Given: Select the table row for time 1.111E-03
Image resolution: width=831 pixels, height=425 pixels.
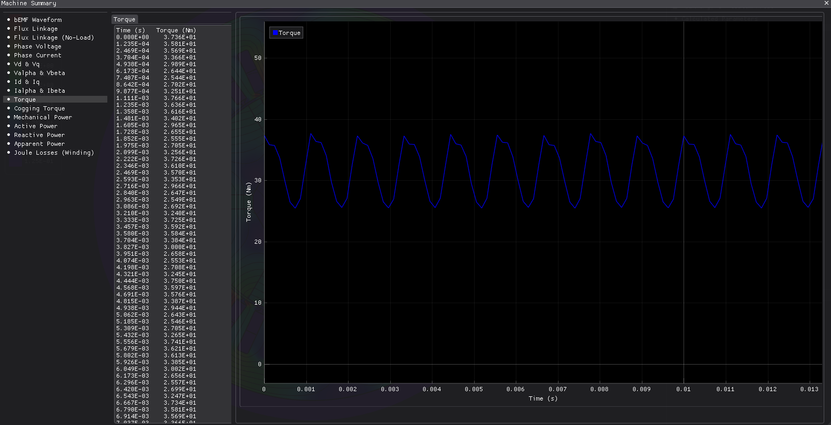Looking at the screenshot, I should pyautogui.click(x=156, y=98).
